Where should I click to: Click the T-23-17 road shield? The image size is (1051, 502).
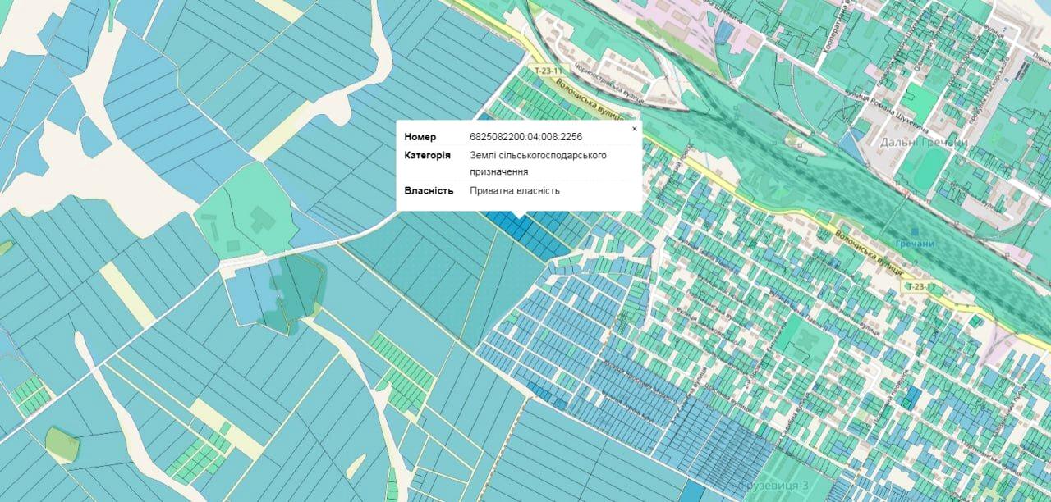pos(920,286)
